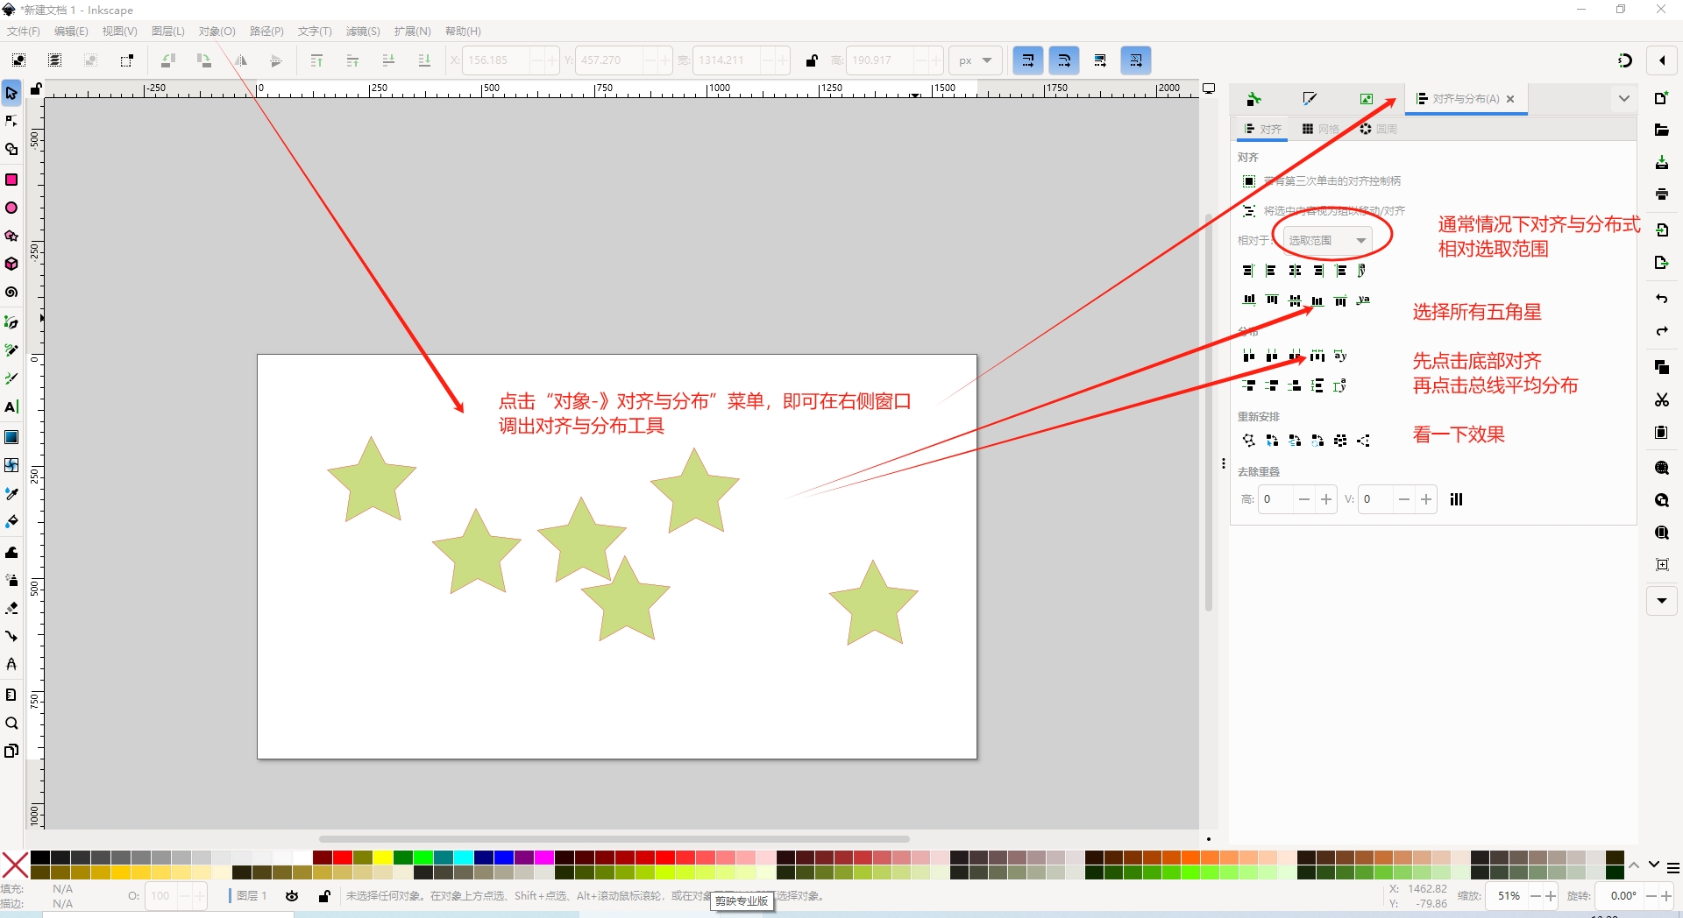Screen dimensions: 1683x918
Task: Select the Spiral tool
Action: tap(11, 293)
